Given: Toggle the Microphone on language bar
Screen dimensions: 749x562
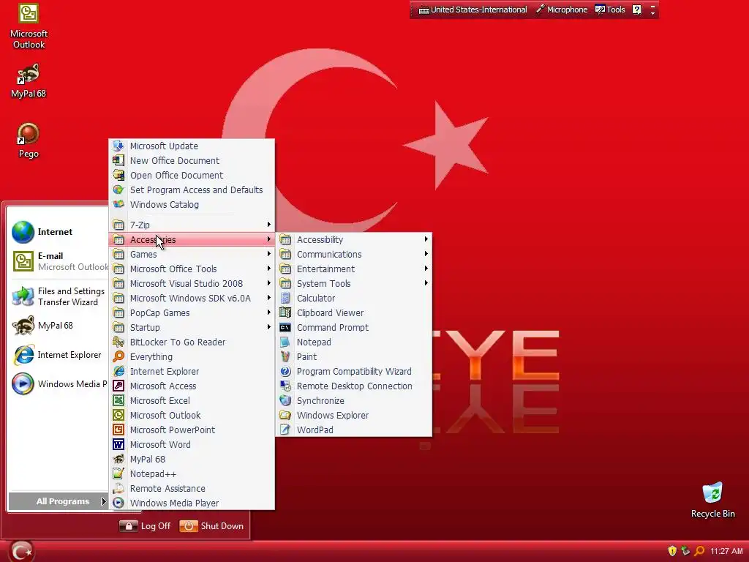Looking at the screenshot, I should pos(562,10).
